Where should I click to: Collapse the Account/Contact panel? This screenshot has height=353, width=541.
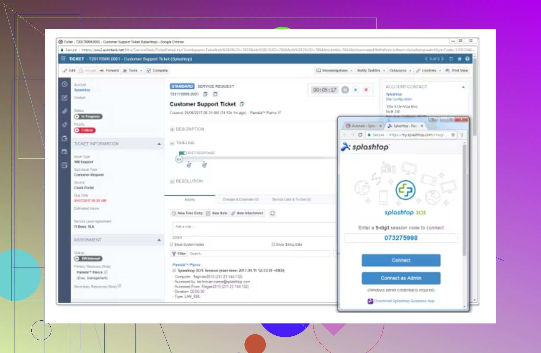coord(463,87)
